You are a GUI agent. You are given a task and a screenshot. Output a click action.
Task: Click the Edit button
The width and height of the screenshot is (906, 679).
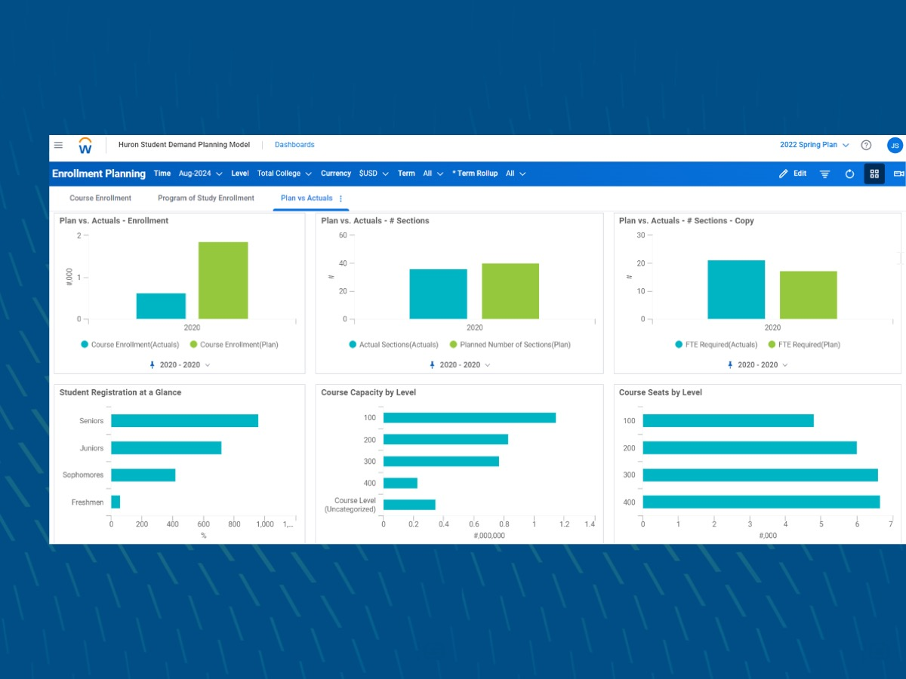pyautogui.click(x=793, y=174)
